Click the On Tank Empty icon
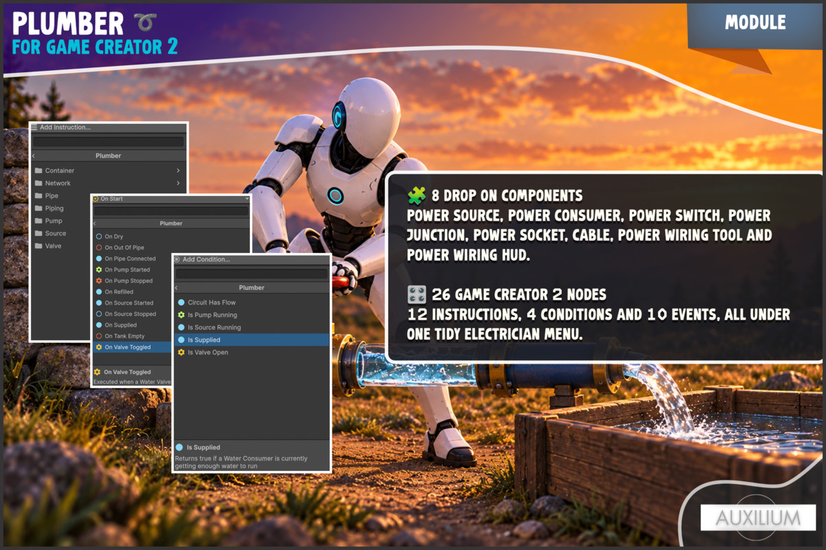This screenshot has width=826, height=550. [x=99, y=336]
